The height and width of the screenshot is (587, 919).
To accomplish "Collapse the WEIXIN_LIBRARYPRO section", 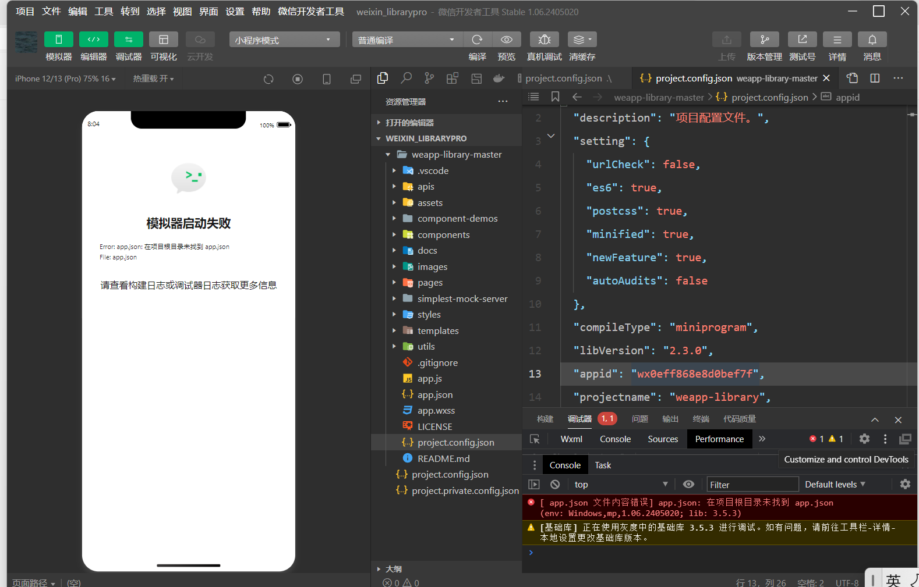I will click(x=446, y=138).
